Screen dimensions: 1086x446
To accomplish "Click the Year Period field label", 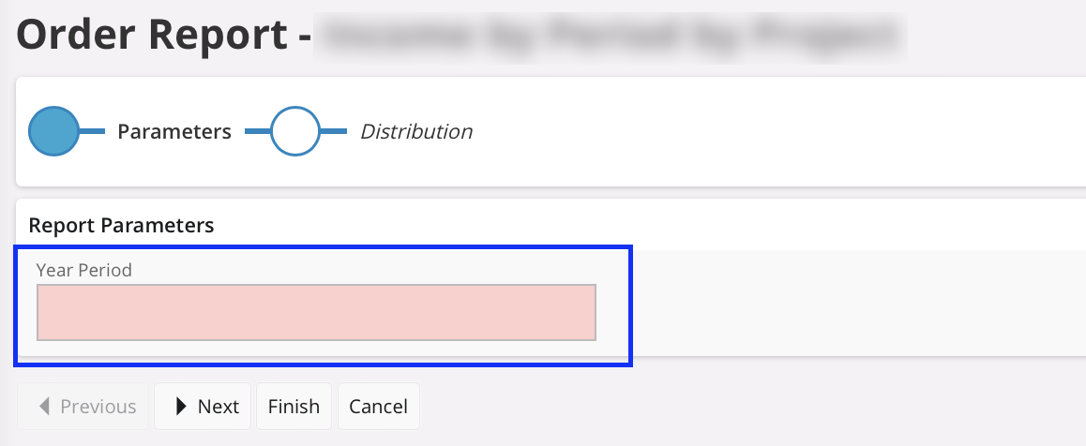I will tap(84, 270).
